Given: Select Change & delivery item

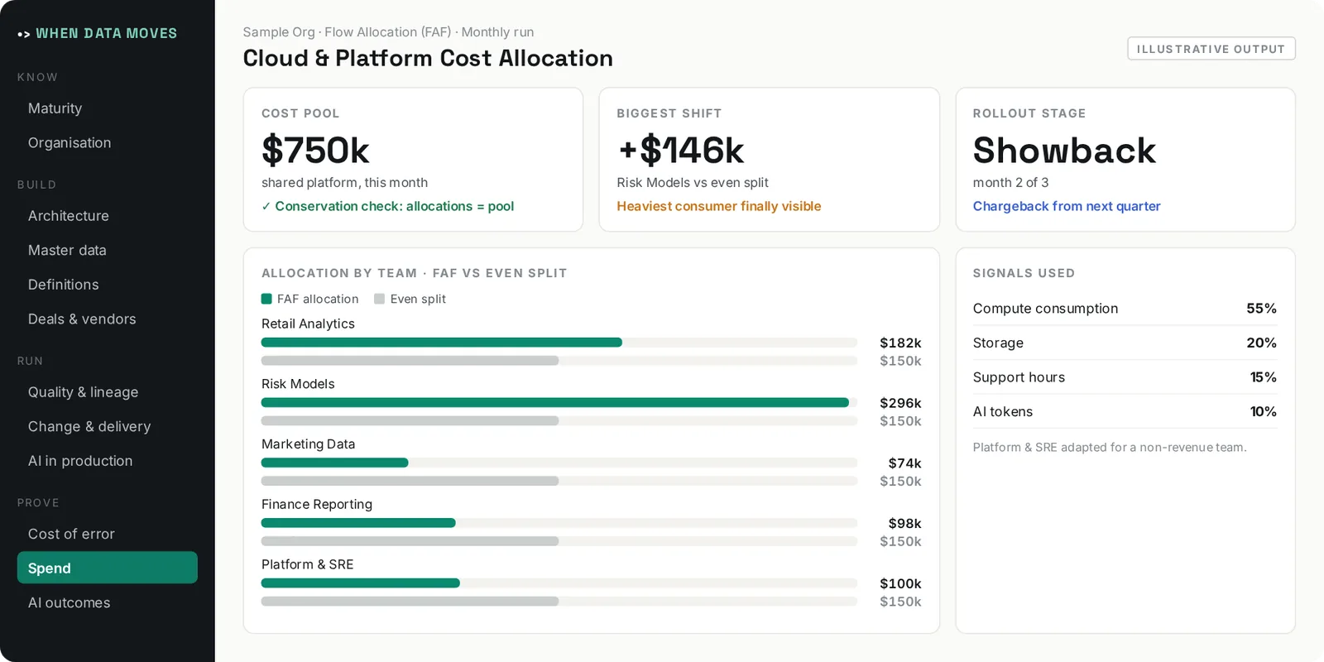Looking at the screenshot, I should click(x=89, y=427).
